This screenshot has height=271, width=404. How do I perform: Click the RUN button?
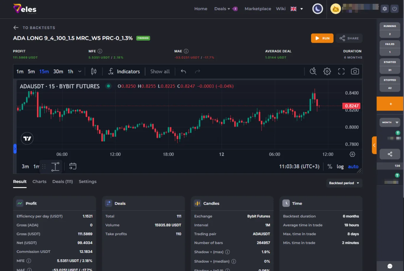pos(322,38)
